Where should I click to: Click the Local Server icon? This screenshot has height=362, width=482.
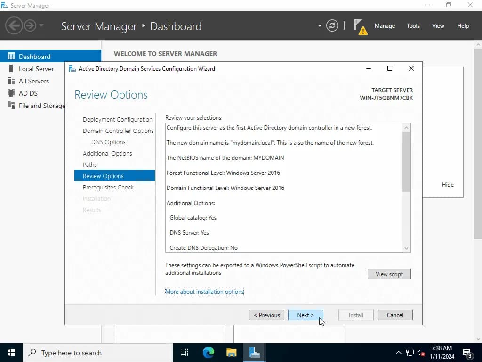pyautogui.click(x=11, y=68)
